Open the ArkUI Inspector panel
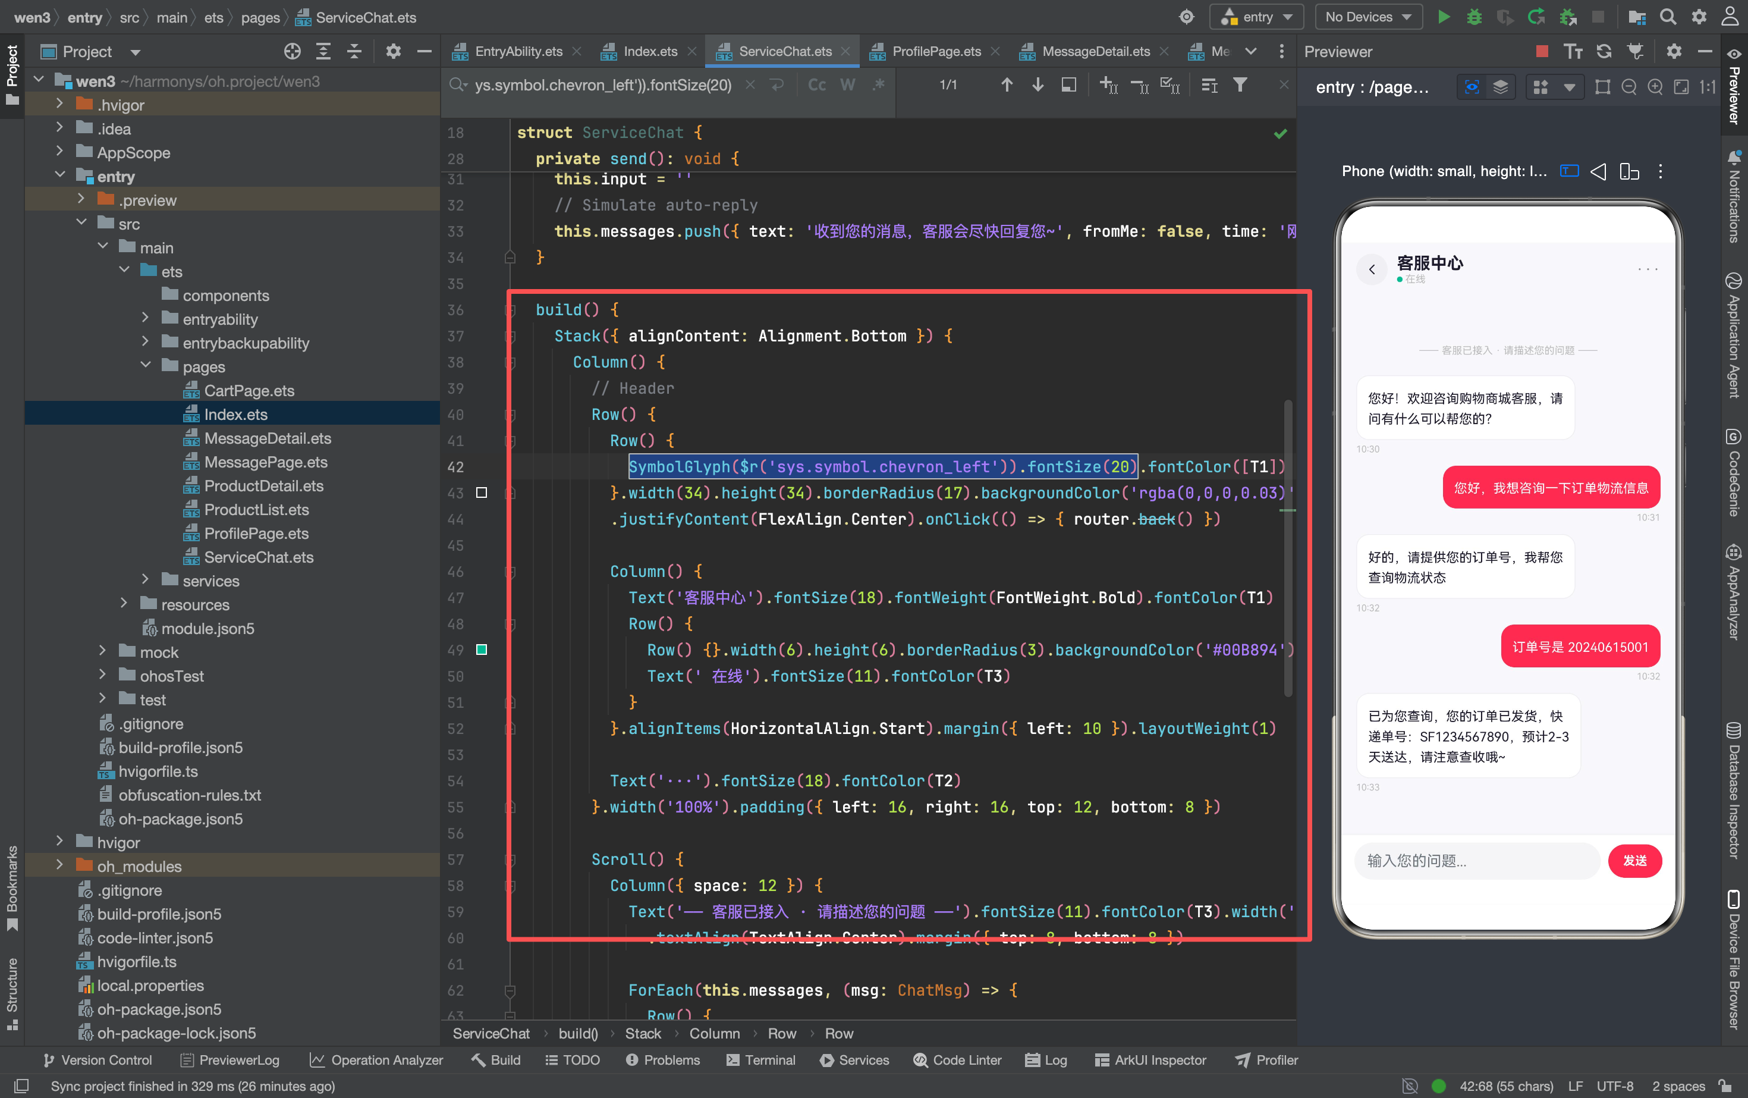 click(1150, 1059)
